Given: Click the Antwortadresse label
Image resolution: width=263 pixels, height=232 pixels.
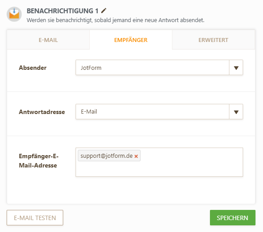Looking at the screenshot, I should pos(42,112).
